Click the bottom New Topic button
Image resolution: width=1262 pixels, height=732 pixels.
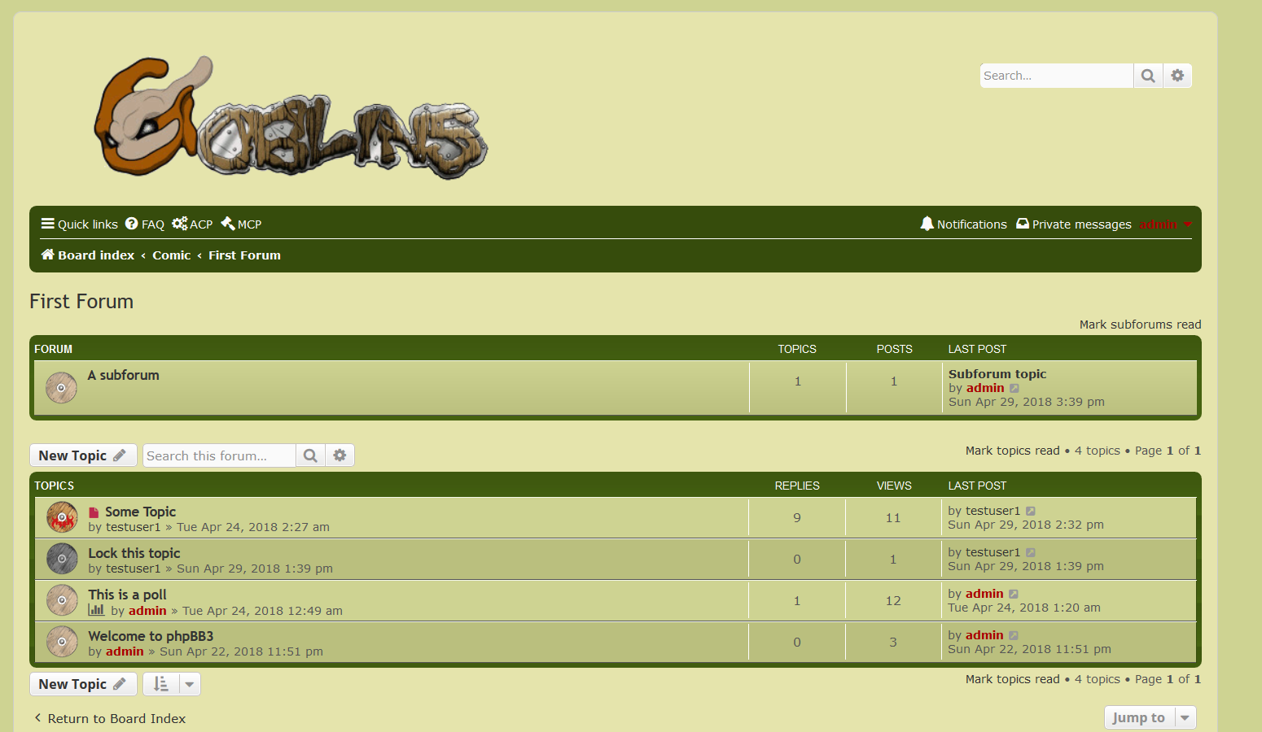(83, 684)
